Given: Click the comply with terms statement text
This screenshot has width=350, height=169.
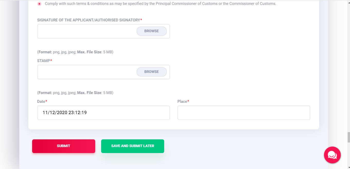Looking at the screenshot, I should tap(160, 4).
